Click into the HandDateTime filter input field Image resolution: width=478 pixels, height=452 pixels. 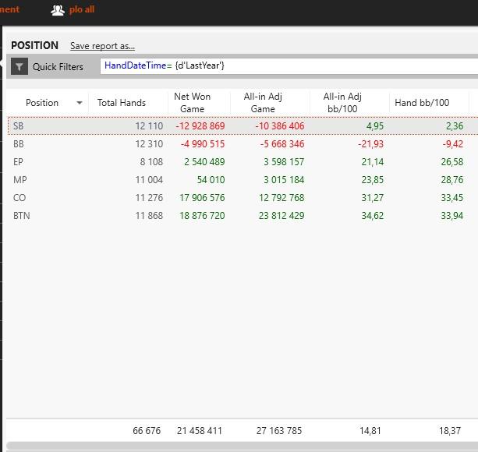pyautogui.click(x=289, y=66)
